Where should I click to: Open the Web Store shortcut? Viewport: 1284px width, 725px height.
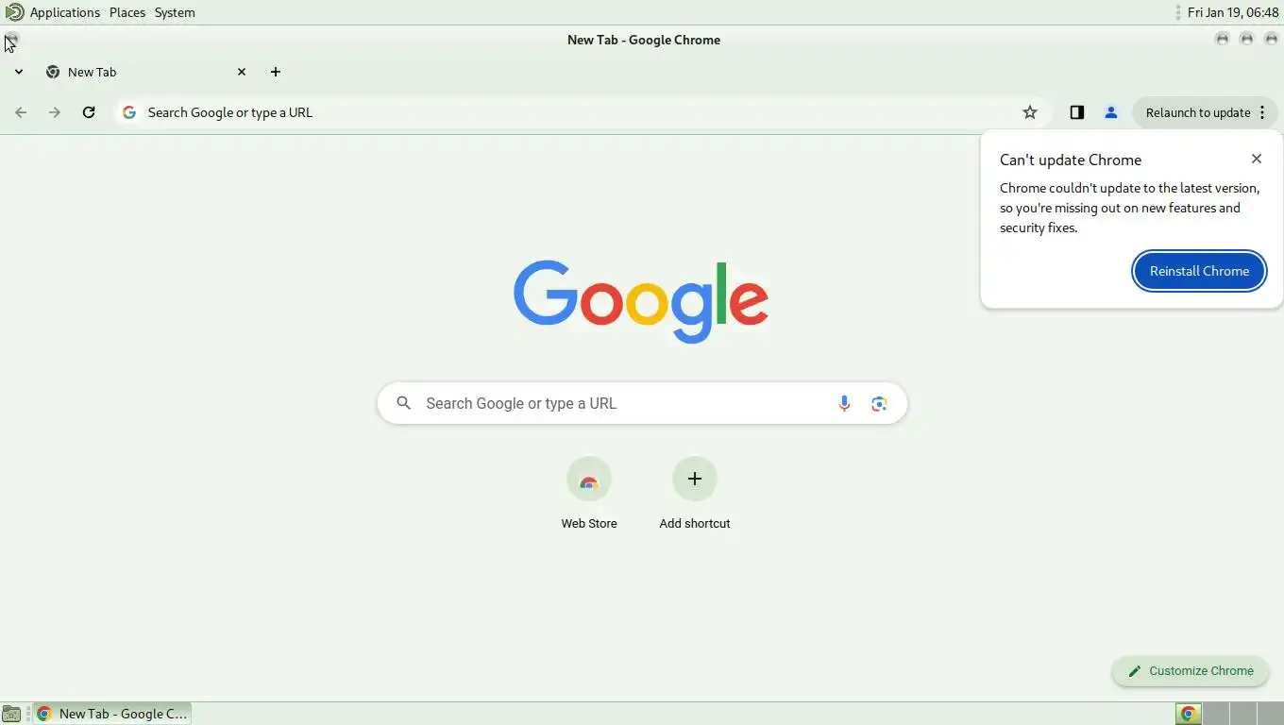pyautogui.click(x=589, y=495)
